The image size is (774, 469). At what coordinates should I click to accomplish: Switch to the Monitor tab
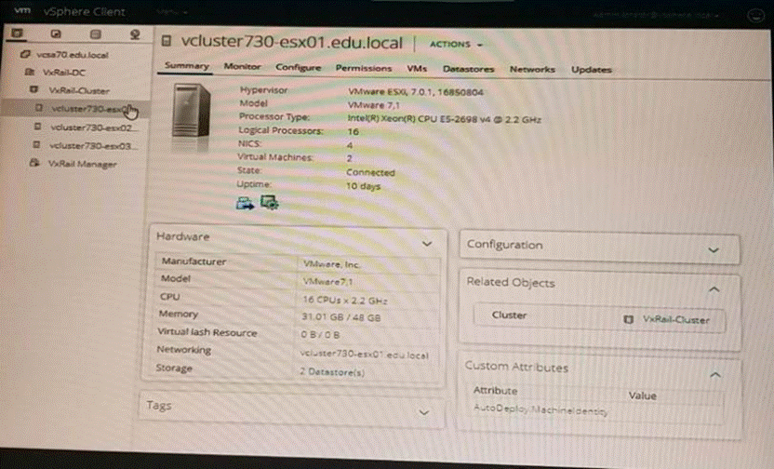click(x=242, y=69)
